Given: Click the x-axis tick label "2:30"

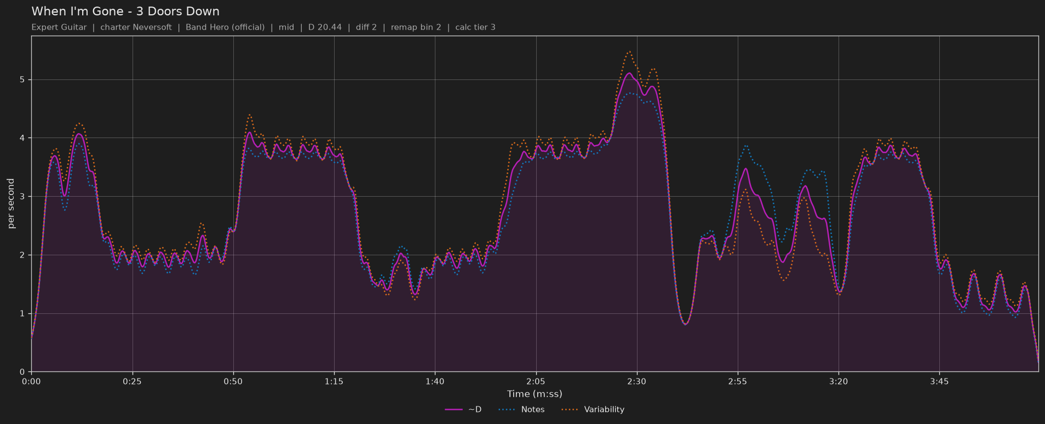Looking at the screenshot, I should coord(636,381).
